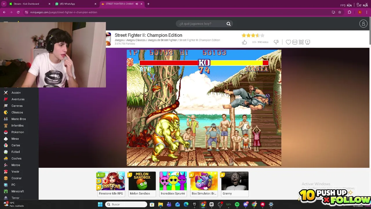The width and height of the screenshot is (371, 209).
Task: Open the Granny game thumbnail
Action: tap(235, 184)
